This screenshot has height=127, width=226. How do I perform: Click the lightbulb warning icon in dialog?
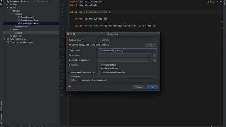click(70, 45)
